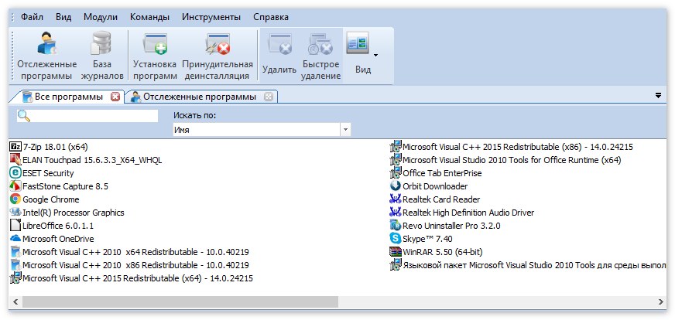Click the text "Revo Uninstaller Pro 3.2.0"
This screenshot has height=320, width=675.
[x=451, y=226]
